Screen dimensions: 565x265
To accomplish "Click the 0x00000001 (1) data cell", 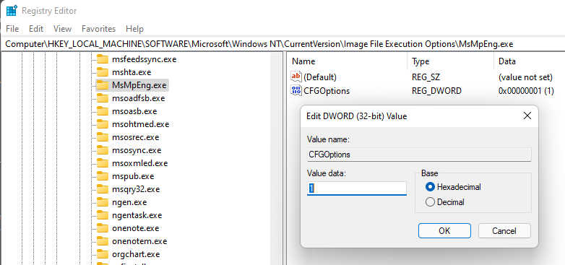I will [526, 91].
